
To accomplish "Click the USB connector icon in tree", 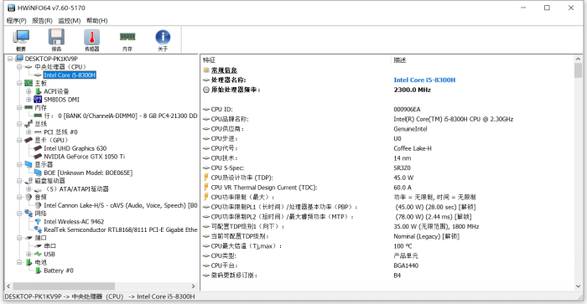I will pyautogui.click(x=38, y=255).
